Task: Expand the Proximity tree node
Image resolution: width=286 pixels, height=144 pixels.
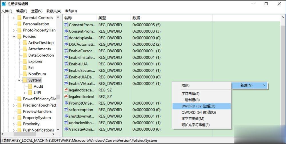Action: click(x=14, y=124)
